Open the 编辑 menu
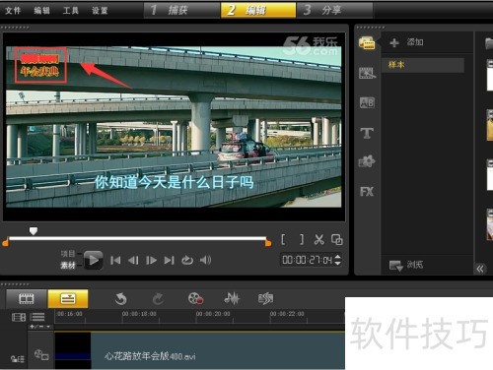 point(41,11)
